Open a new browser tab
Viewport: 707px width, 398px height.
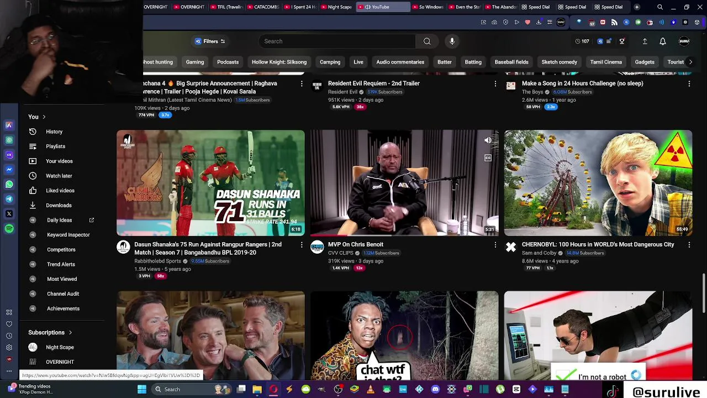636,7
